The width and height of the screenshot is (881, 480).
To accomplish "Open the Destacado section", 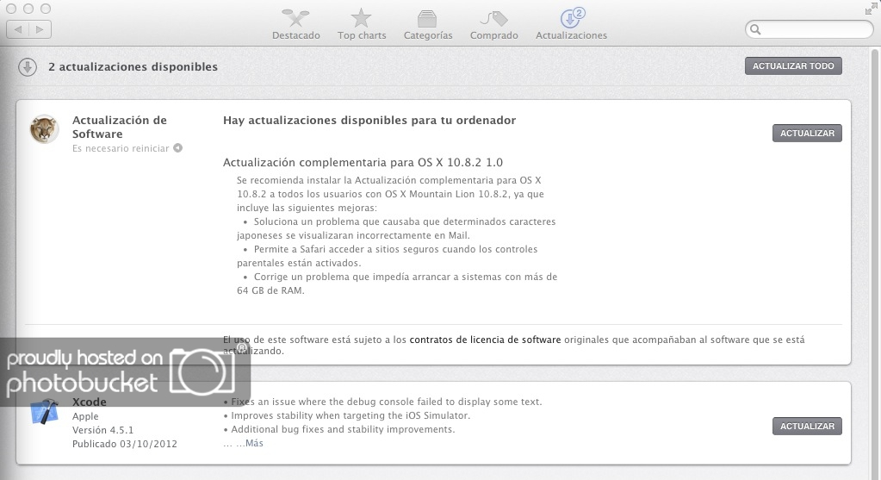I will click(296, 25).
